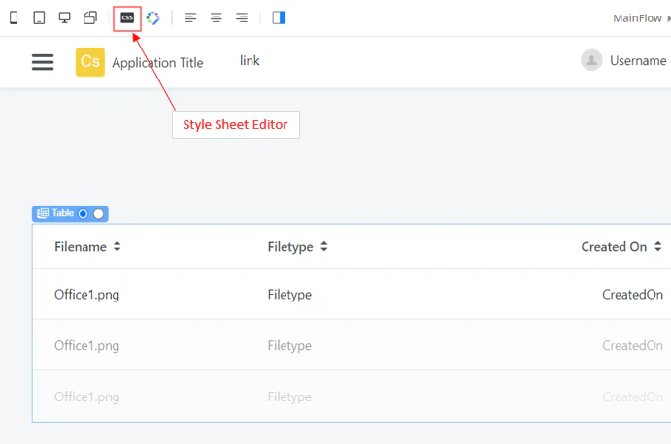
Task: Select first radio circle on Table tag
Action: (83, 213)
